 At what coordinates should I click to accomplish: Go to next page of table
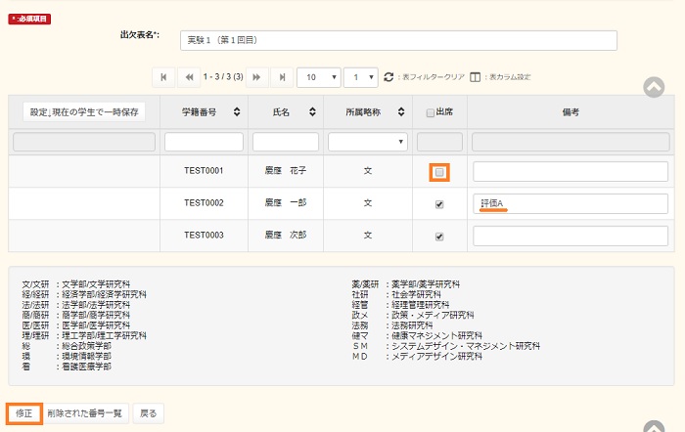(257, 76)
